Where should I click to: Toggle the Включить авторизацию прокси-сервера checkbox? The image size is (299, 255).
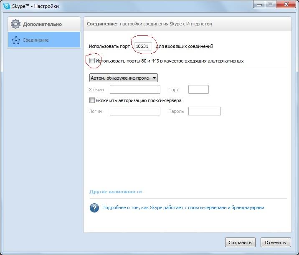tap(92, 100)
